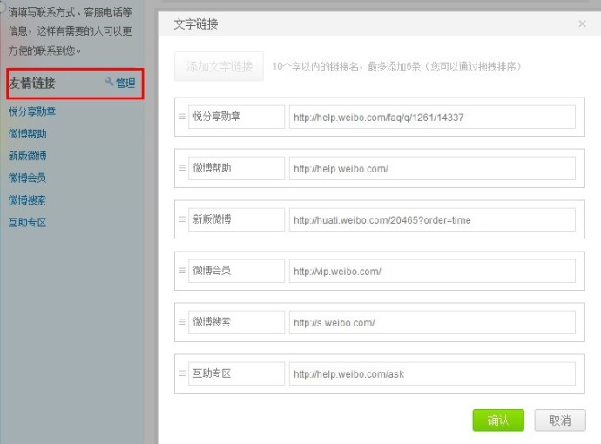Edit the 微博会员 name field
601x444 pixels.
click(x=237, y=271)
